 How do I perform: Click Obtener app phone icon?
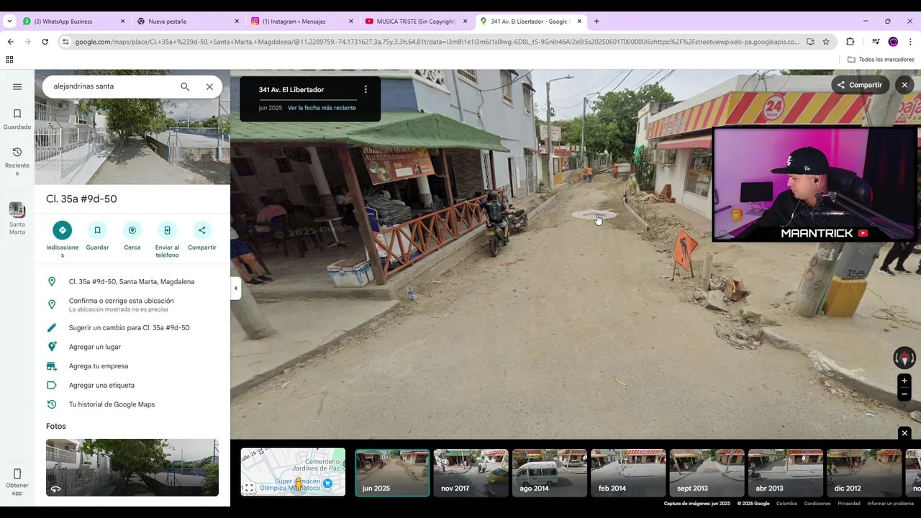17,474
